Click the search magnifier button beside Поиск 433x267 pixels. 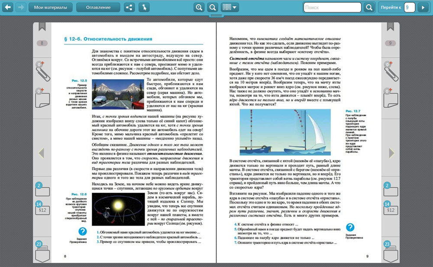[x=369, y=7]
